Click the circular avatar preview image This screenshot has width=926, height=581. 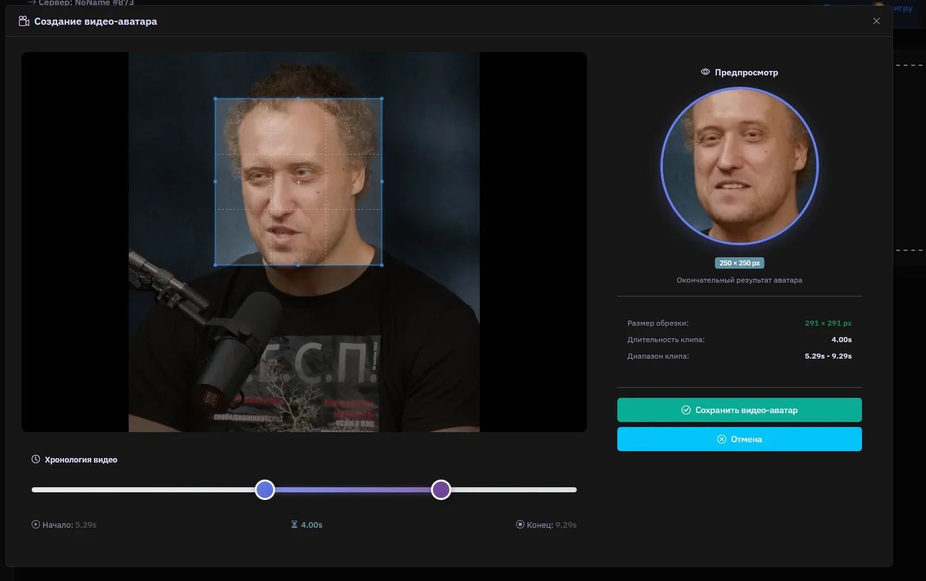pos(739,166)
